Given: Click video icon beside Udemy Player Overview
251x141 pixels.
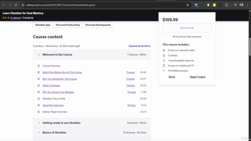Looking at the screenshot, I should 38,112.
